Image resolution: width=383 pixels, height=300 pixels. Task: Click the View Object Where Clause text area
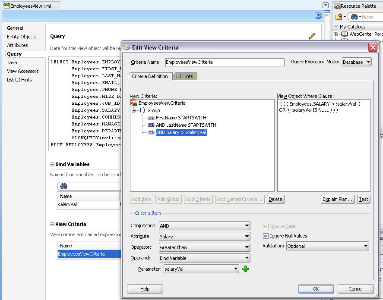click(x=324, y=145)
